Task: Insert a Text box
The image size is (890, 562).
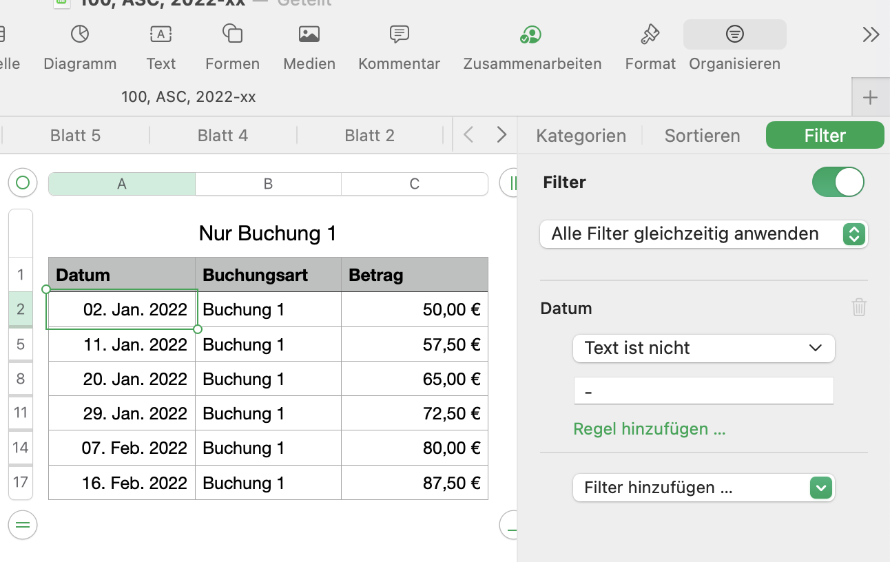Action: click(x=161, y=46)
